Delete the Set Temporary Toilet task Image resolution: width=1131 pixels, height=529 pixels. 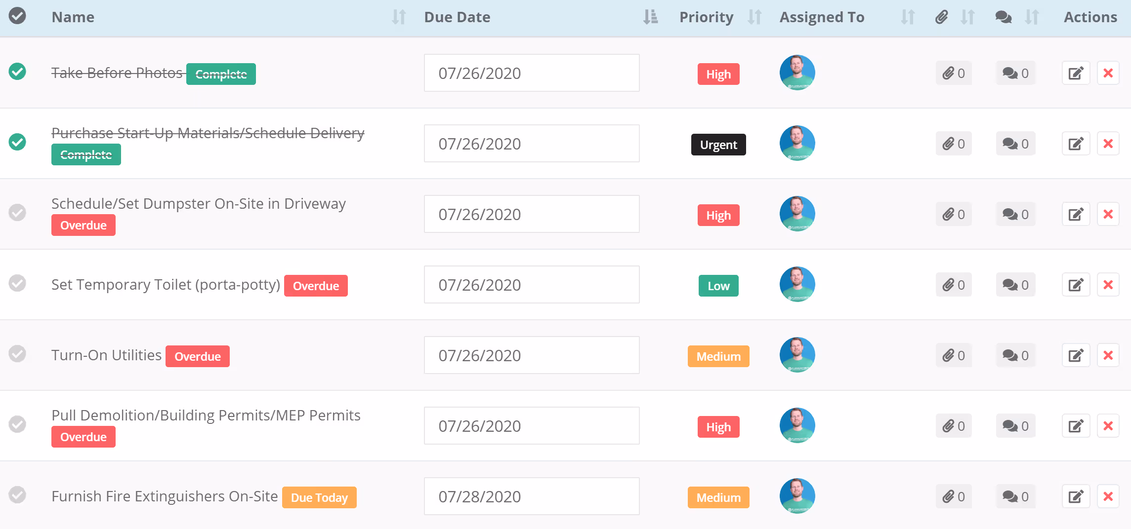(1108, 285)
